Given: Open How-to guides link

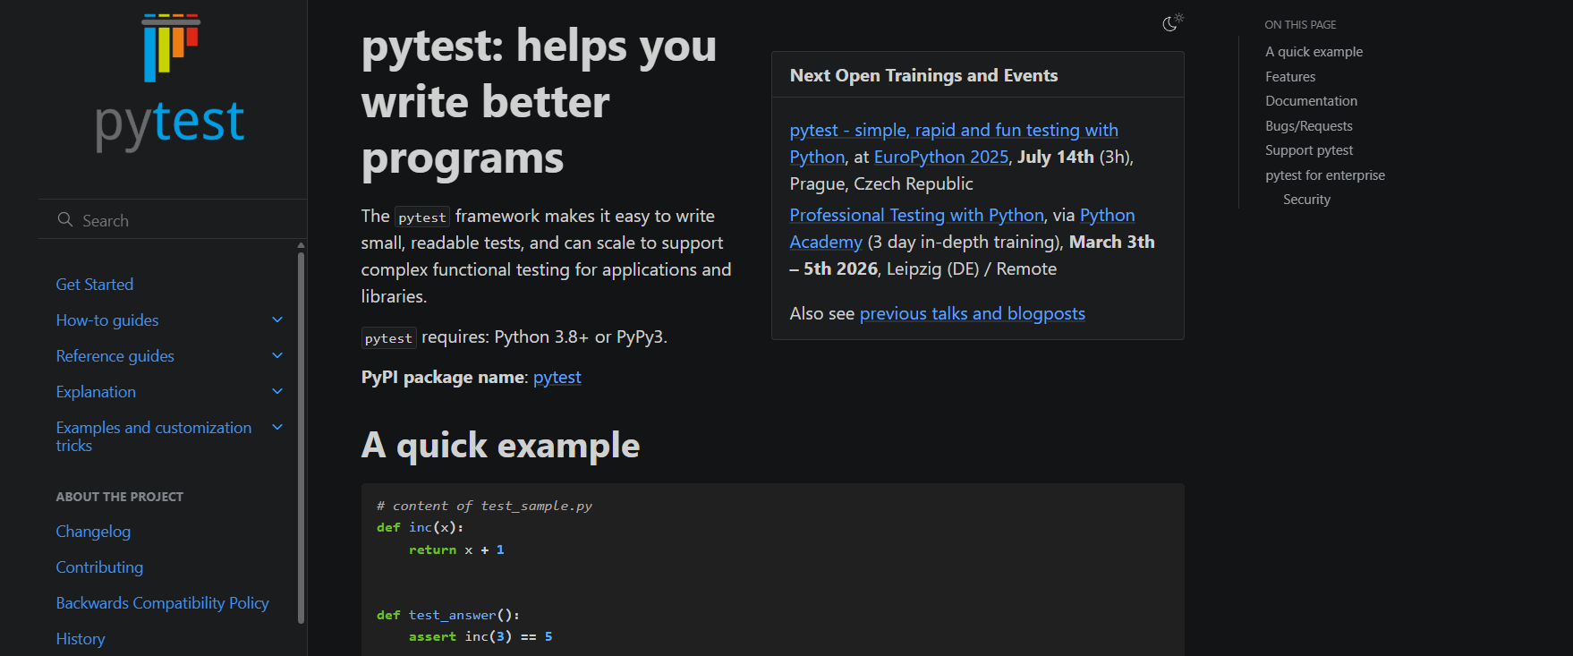Looking at the screenshot, I should tap(107, 320).
